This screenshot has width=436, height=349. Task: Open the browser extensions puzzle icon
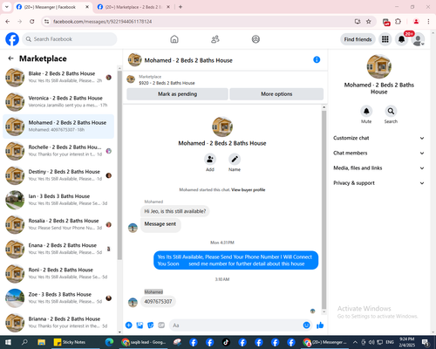[398, 22]
